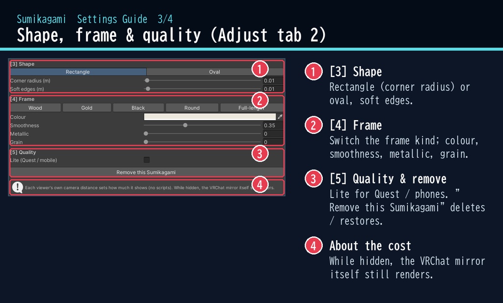Focus the Grain value field

pyautogui.click(x=273, y=142)
